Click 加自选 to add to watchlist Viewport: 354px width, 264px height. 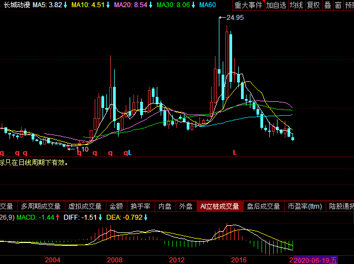coord(276,5)
